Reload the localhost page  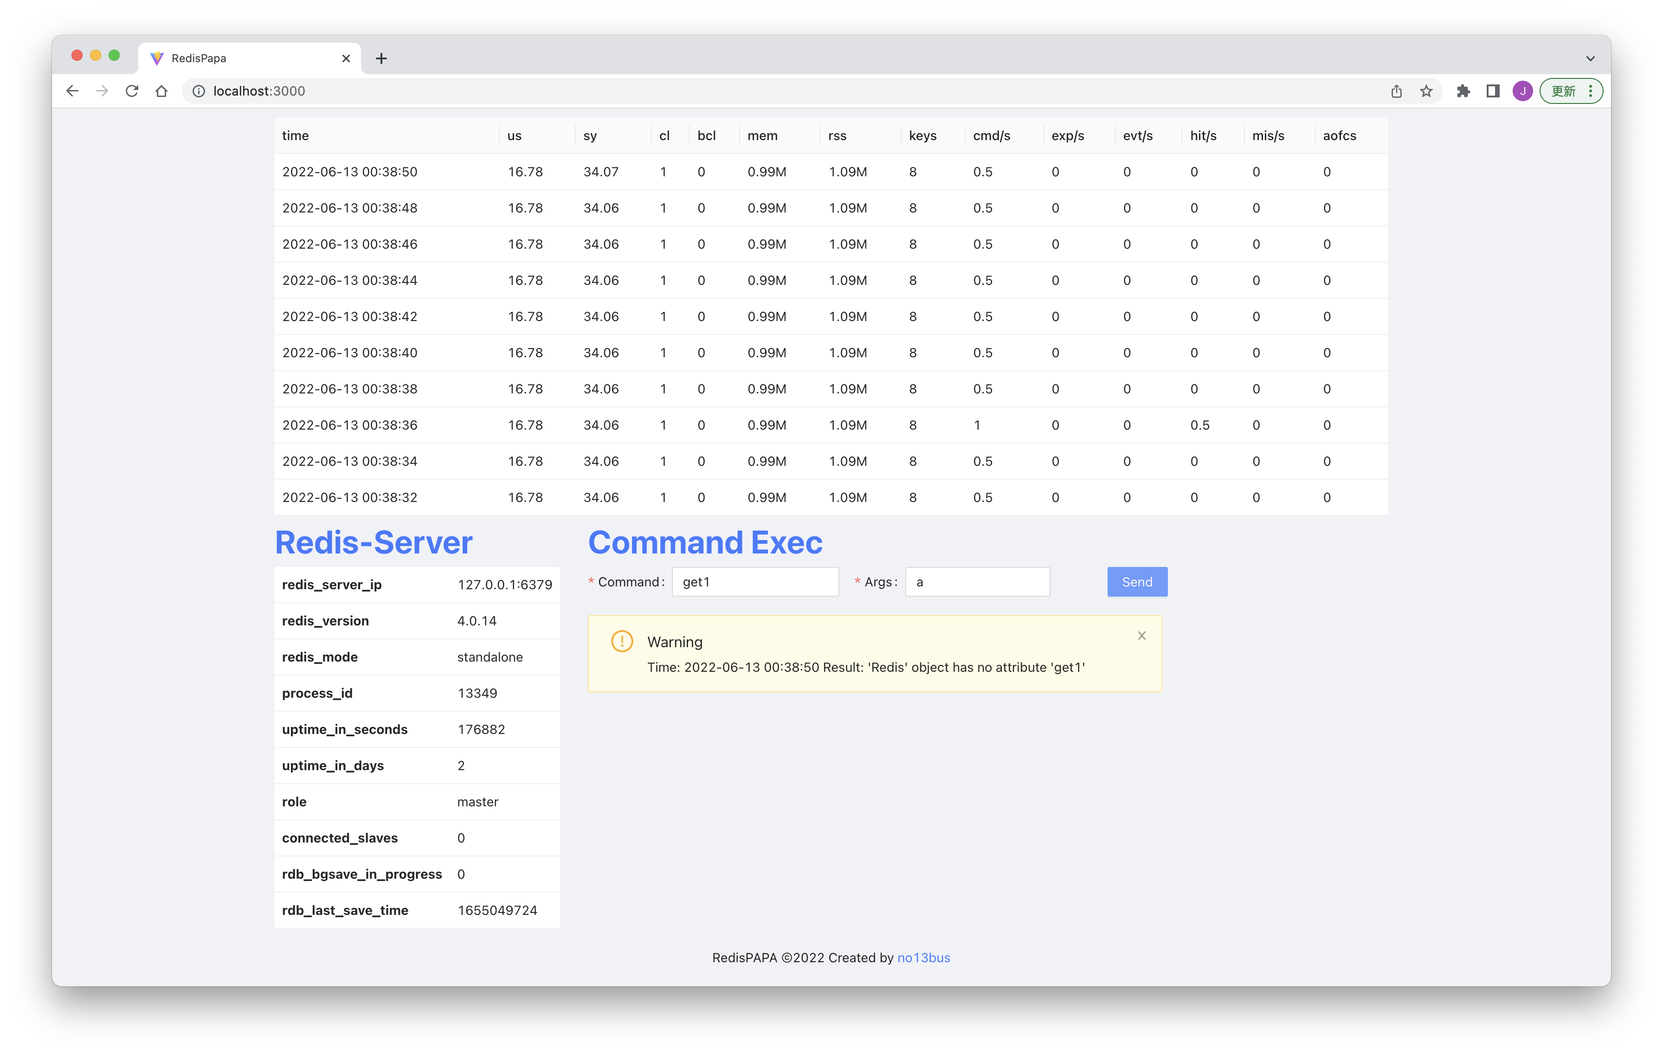point(132,91)
